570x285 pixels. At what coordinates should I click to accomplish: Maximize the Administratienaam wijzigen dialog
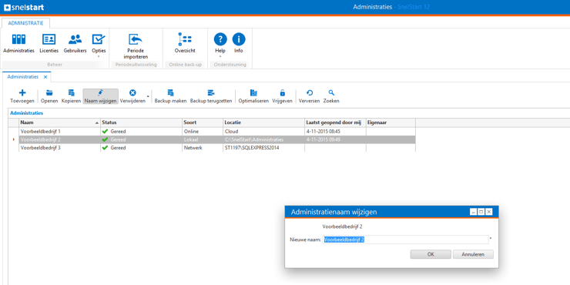coord(481,212)
